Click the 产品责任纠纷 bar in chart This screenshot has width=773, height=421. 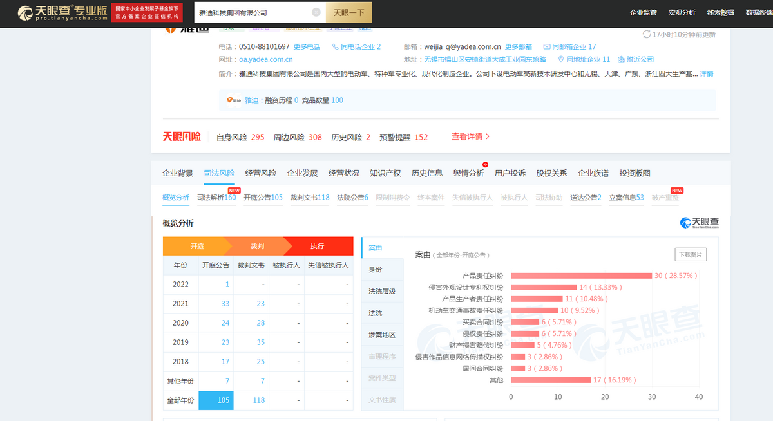point(581,276)
